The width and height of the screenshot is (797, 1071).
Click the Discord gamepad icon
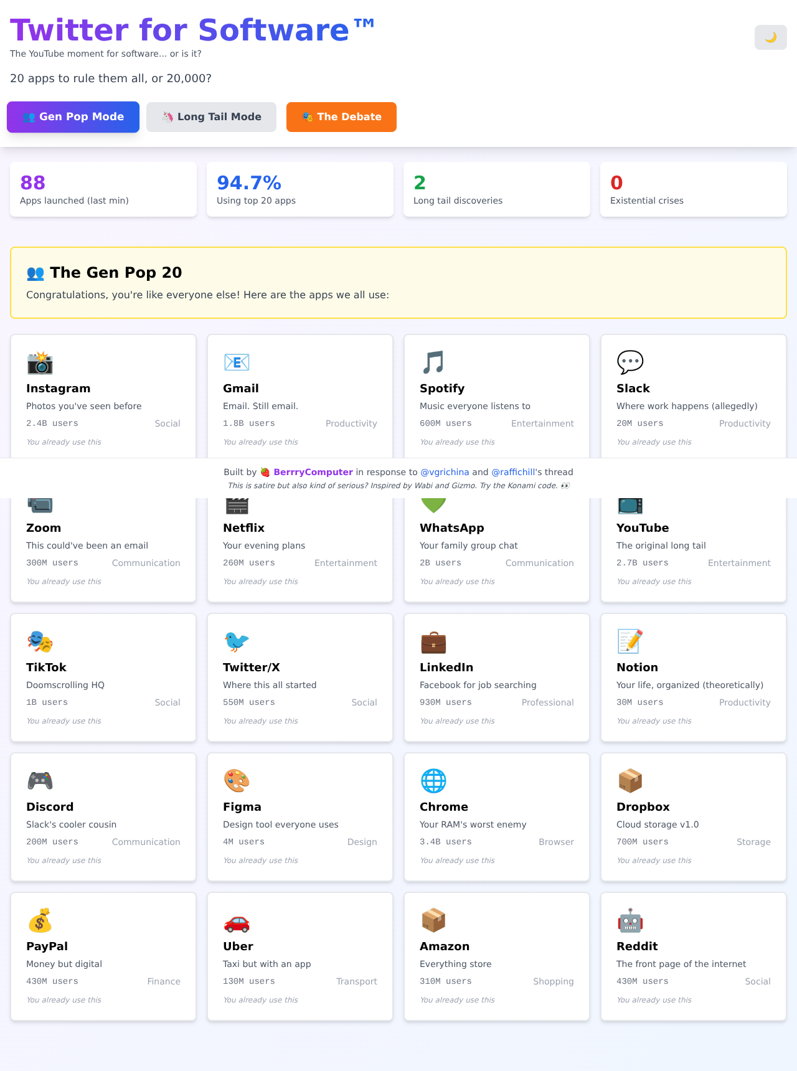click(x=40, y=780)
